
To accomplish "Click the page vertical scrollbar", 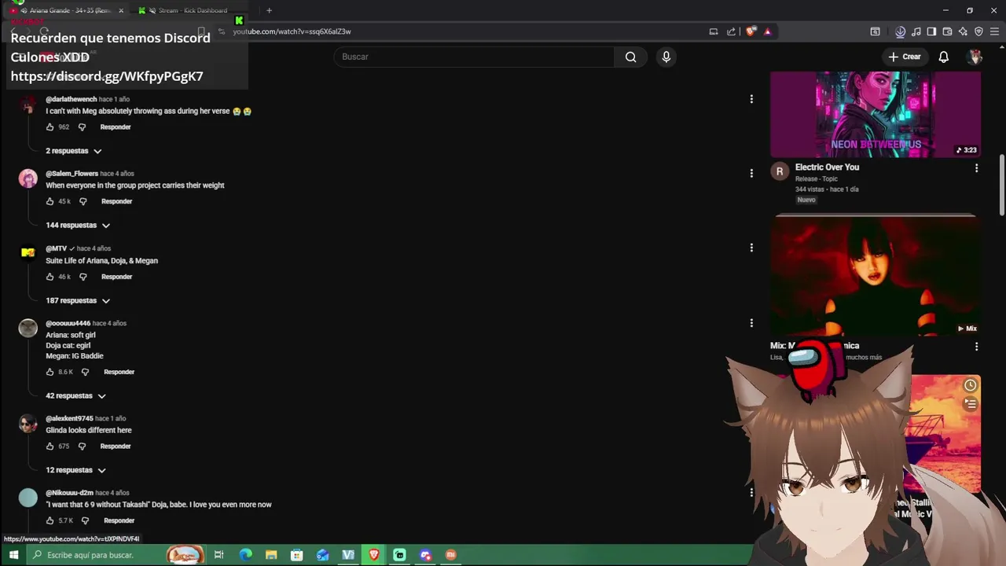I will [x=1001, y=185].
